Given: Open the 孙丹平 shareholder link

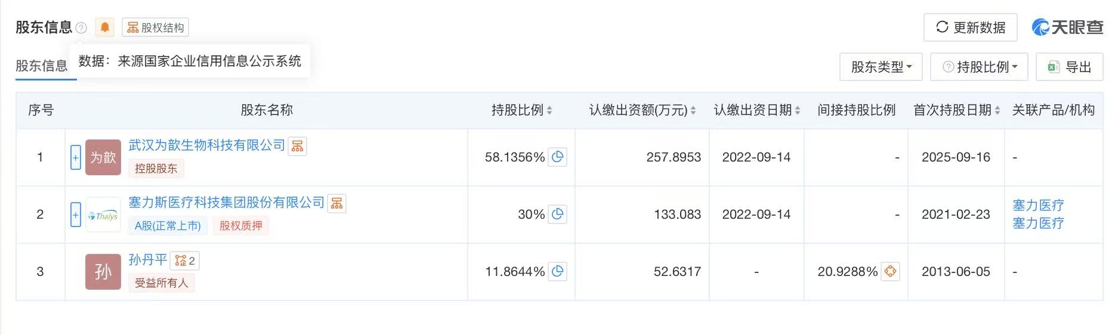Looking at the screenshot, I should click(148, 260).
